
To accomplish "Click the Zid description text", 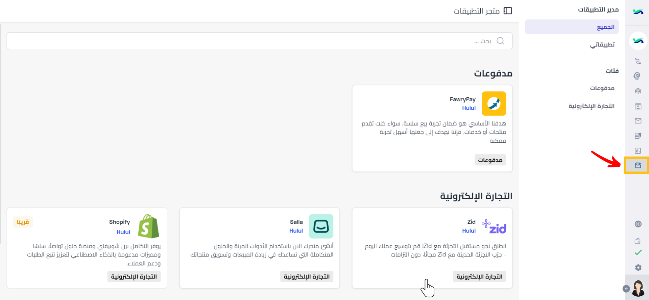I will click(435, 250).
